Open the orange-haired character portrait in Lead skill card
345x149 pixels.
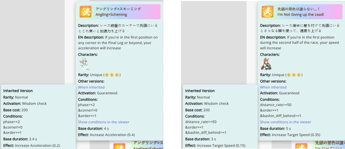click(x=266, y=63)
